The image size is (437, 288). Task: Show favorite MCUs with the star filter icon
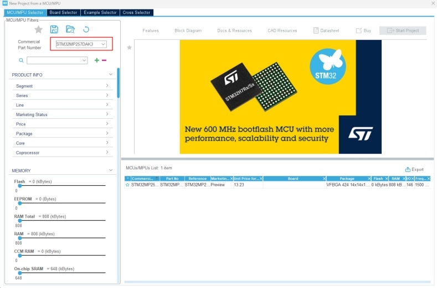point(38,29)
